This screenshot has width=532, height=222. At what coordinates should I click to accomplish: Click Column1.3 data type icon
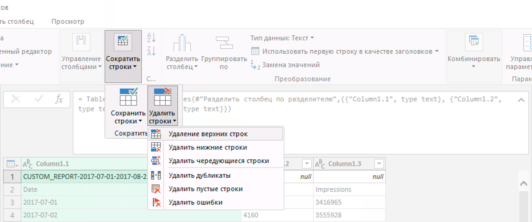point(320,164)
